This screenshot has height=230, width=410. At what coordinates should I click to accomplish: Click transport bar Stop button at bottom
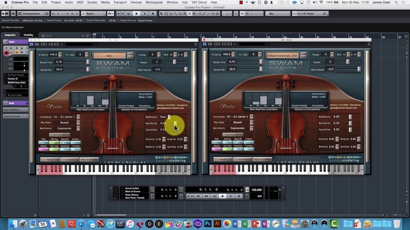click(x=223, y=196)
